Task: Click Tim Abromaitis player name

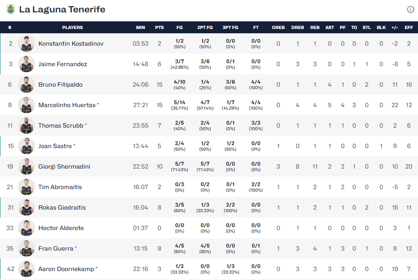Action: (x=60, y=187)
